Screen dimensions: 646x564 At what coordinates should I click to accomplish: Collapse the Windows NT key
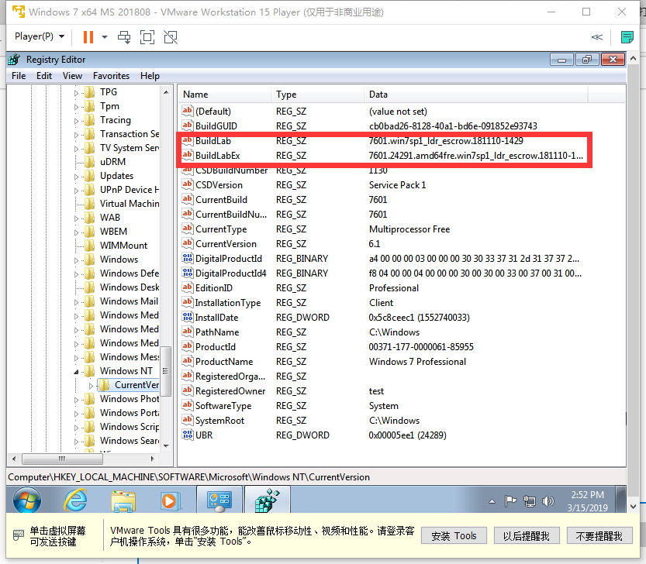[76, 372]
